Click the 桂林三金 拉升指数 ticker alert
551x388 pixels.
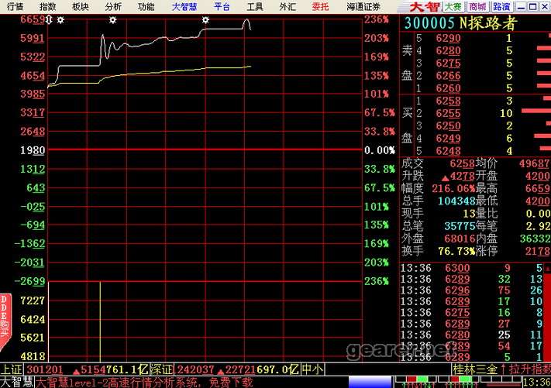[x=502, y=369]
